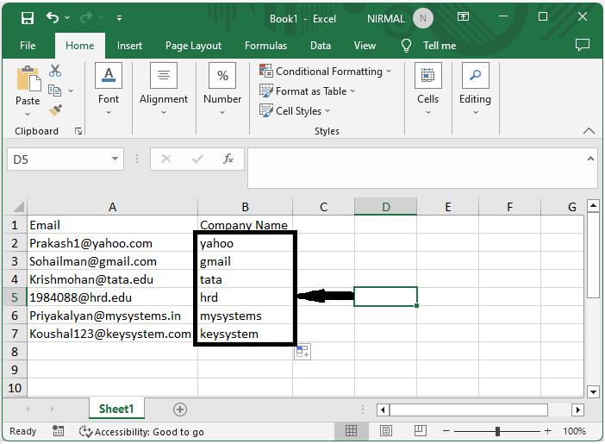Click the Format Painter brush icon
This screenshot has width=605, height=444.
click(55, 110)
